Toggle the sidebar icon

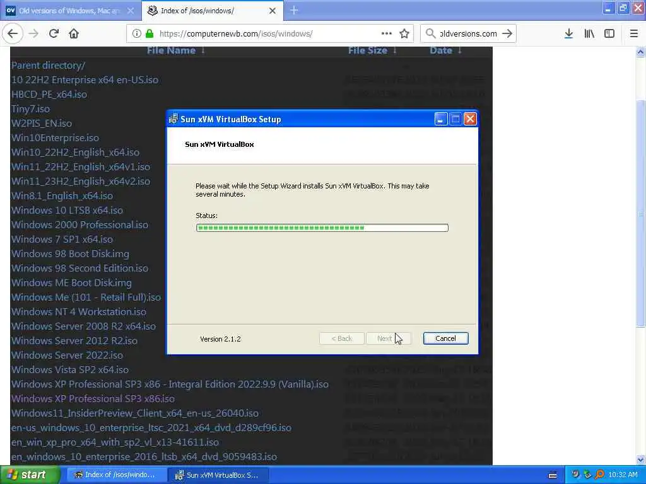coord(609,34)
